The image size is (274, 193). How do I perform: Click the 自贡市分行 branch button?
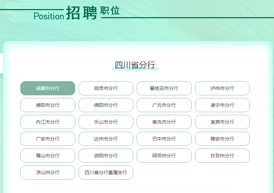pyautogui.click(x=106, y=88)
